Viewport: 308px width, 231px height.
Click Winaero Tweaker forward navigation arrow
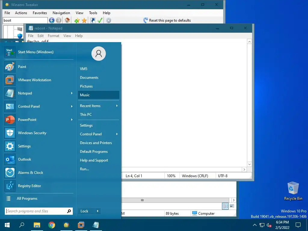pos(59,20)
